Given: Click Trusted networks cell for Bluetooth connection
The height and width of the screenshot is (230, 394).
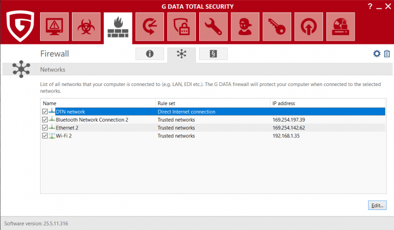Looking at the screenshot, I should click(176, 120).
